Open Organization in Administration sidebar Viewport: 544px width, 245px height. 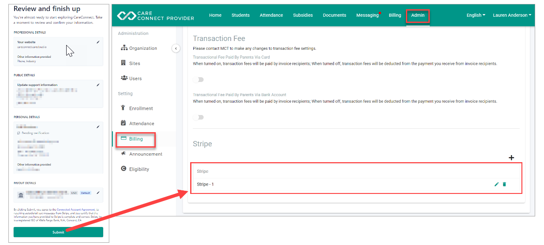point(139,48)
